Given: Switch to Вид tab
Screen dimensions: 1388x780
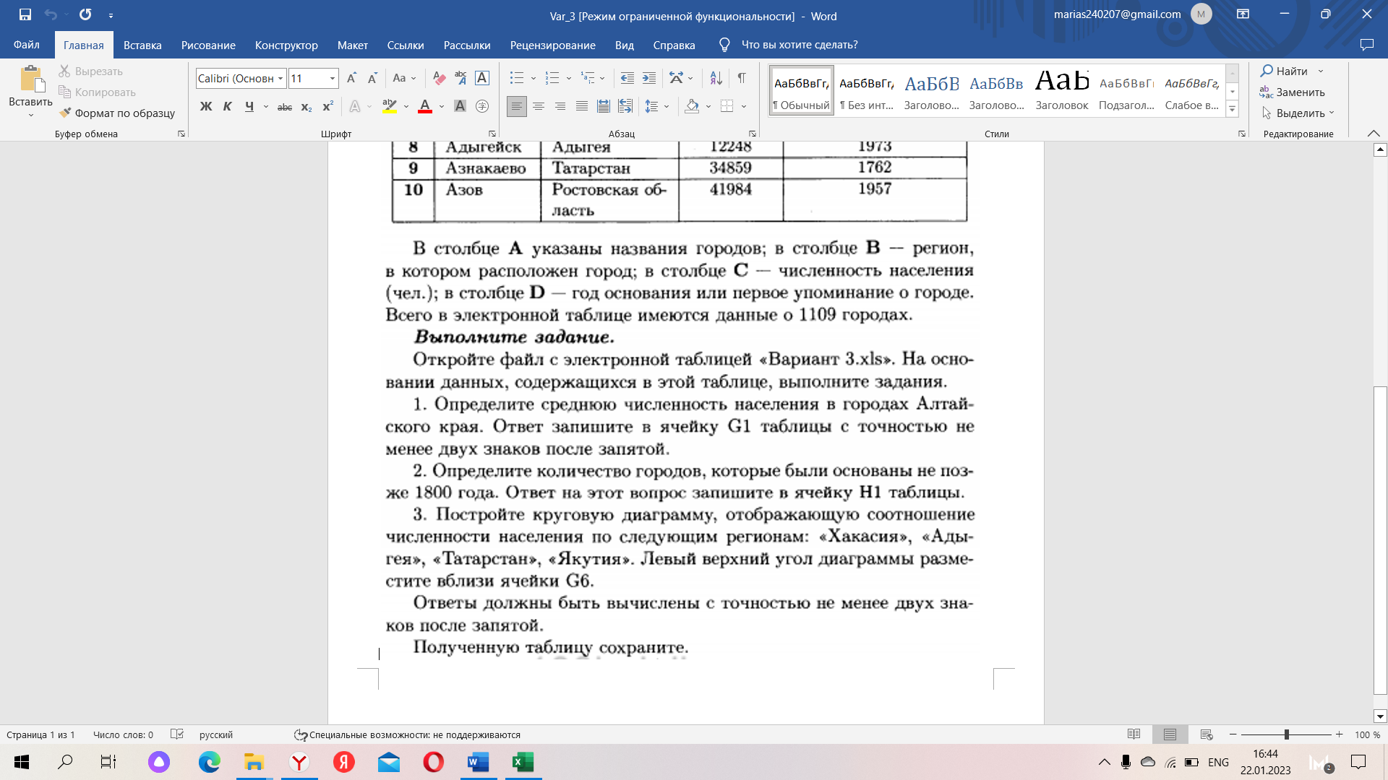Looking at the screenshot, I should [625, 45].
